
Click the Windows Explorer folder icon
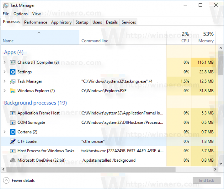click(13, 91)
